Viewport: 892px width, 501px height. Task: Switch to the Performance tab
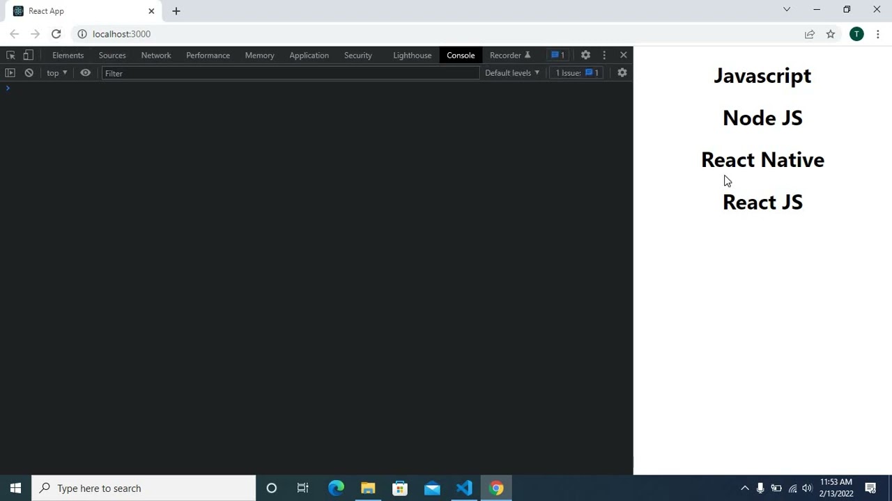[208, 55]
